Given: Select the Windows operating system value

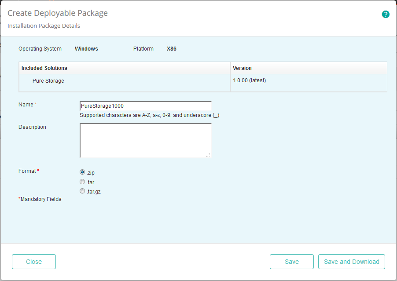Looking at the screenshot, I should click(86, 48).
